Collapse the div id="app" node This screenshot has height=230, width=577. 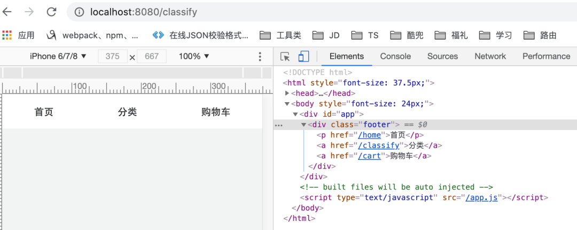295,114
